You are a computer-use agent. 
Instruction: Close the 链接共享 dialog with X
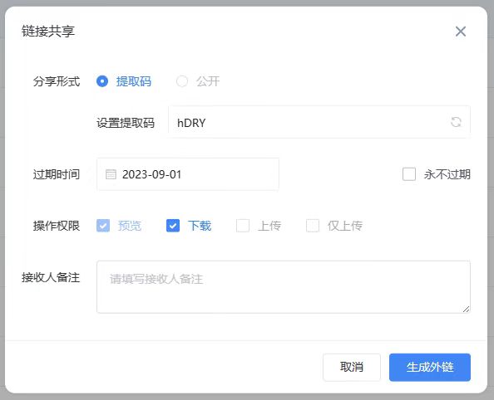coord(461,32)
